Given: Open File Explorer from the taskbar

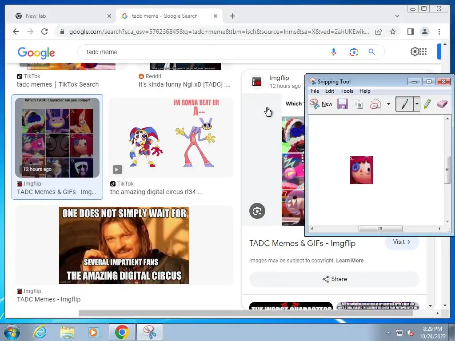Looking at the screenshot, I should click(67, 332).
